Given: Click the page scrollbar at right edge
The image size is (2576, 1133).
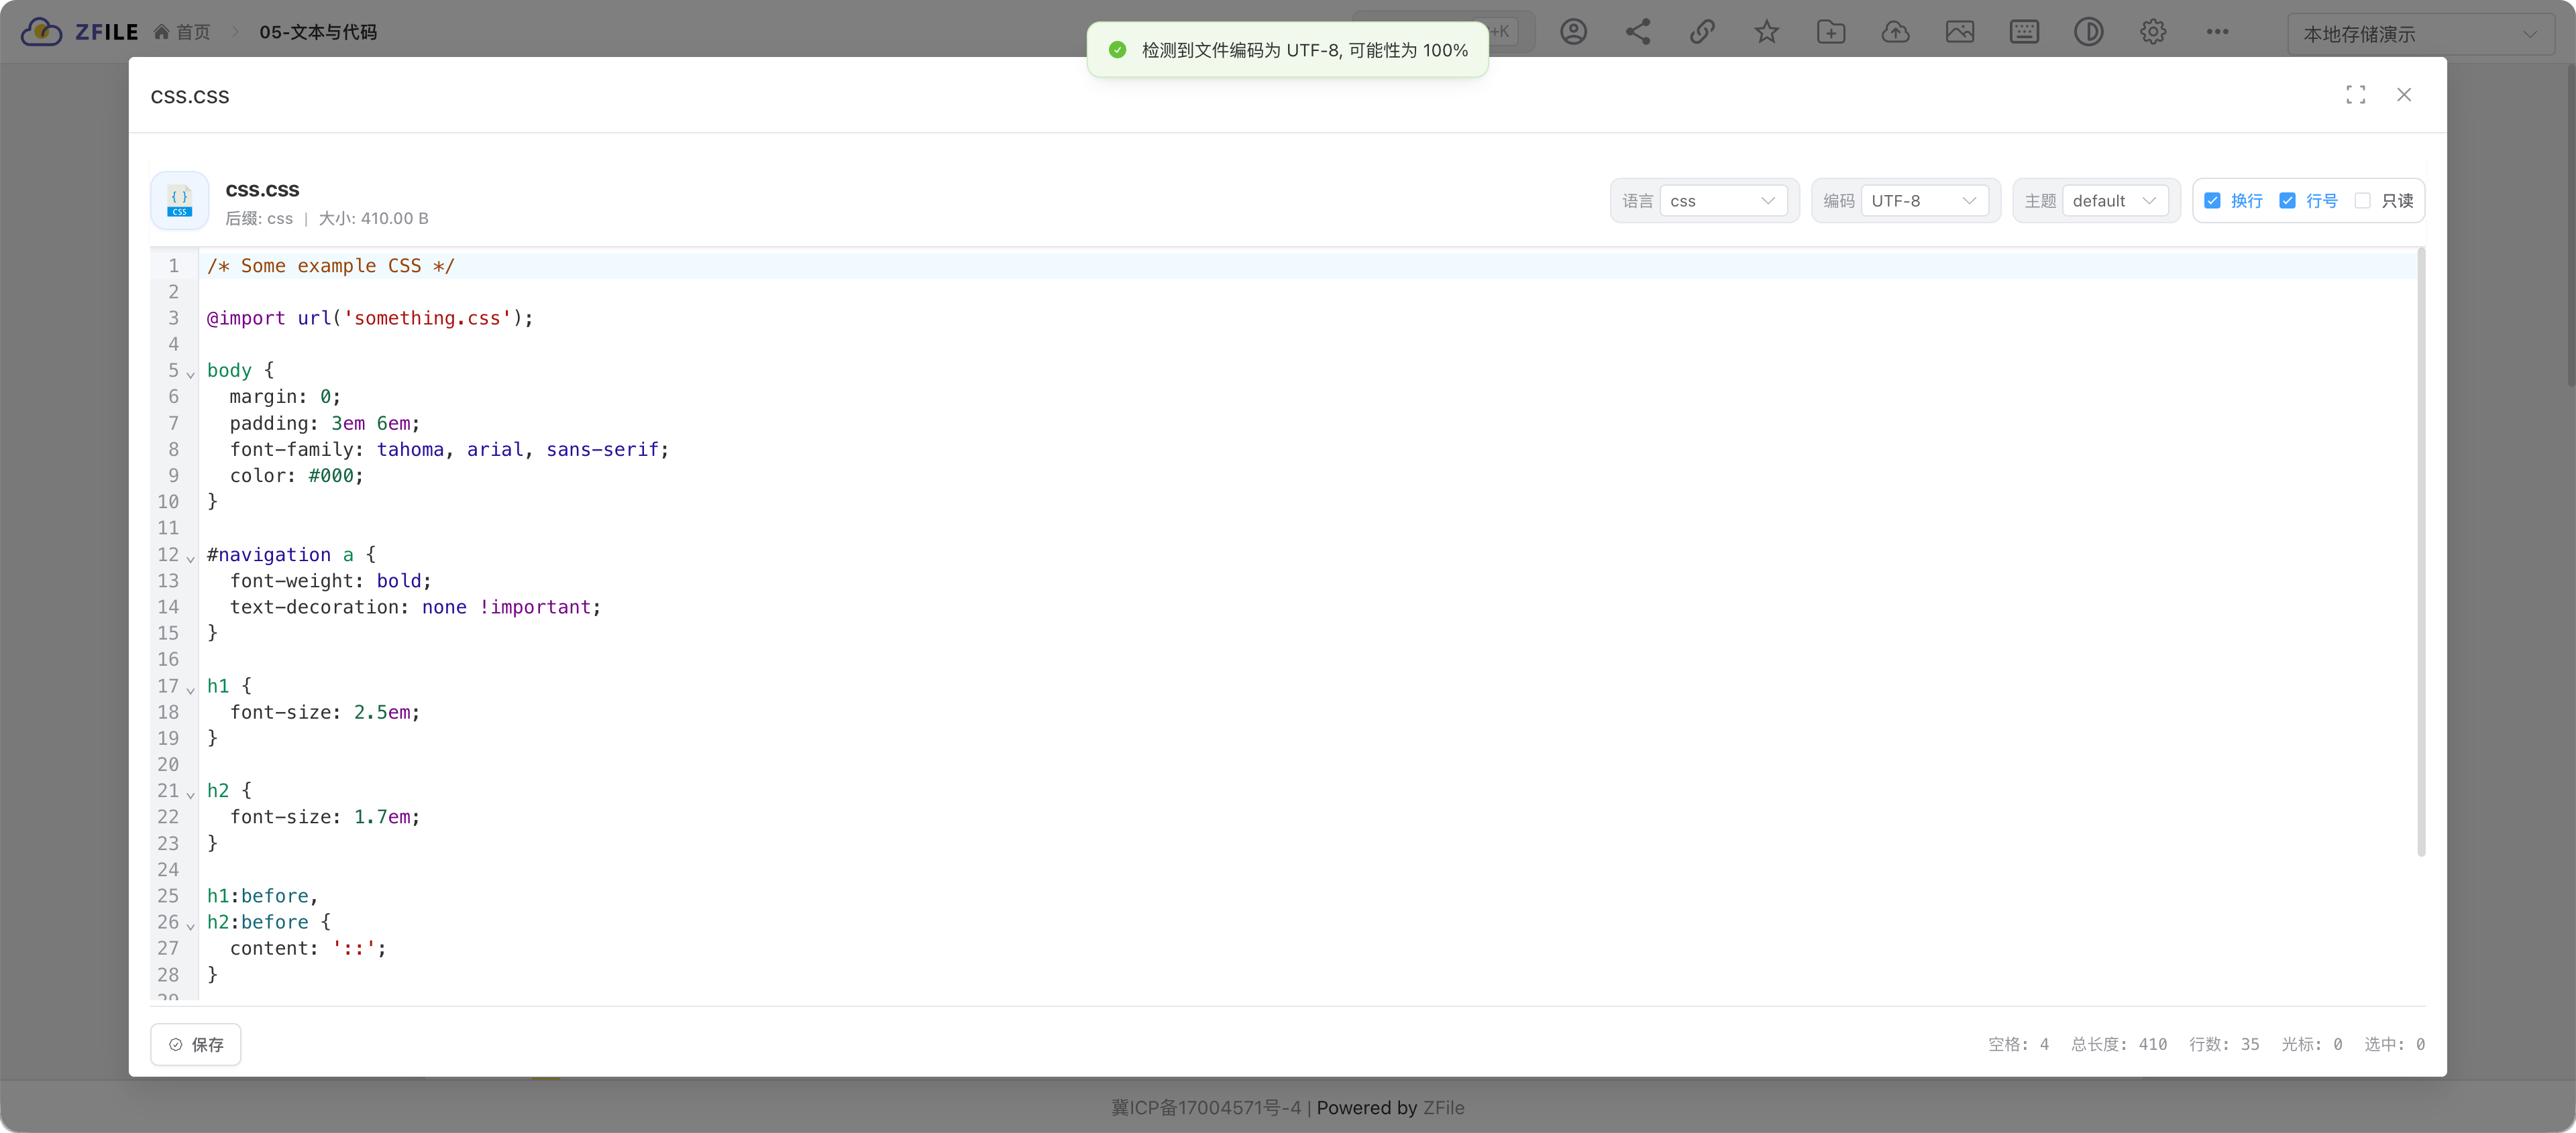Looking at the screenshot, I should pyautogui.click(x=2570, y=225).
